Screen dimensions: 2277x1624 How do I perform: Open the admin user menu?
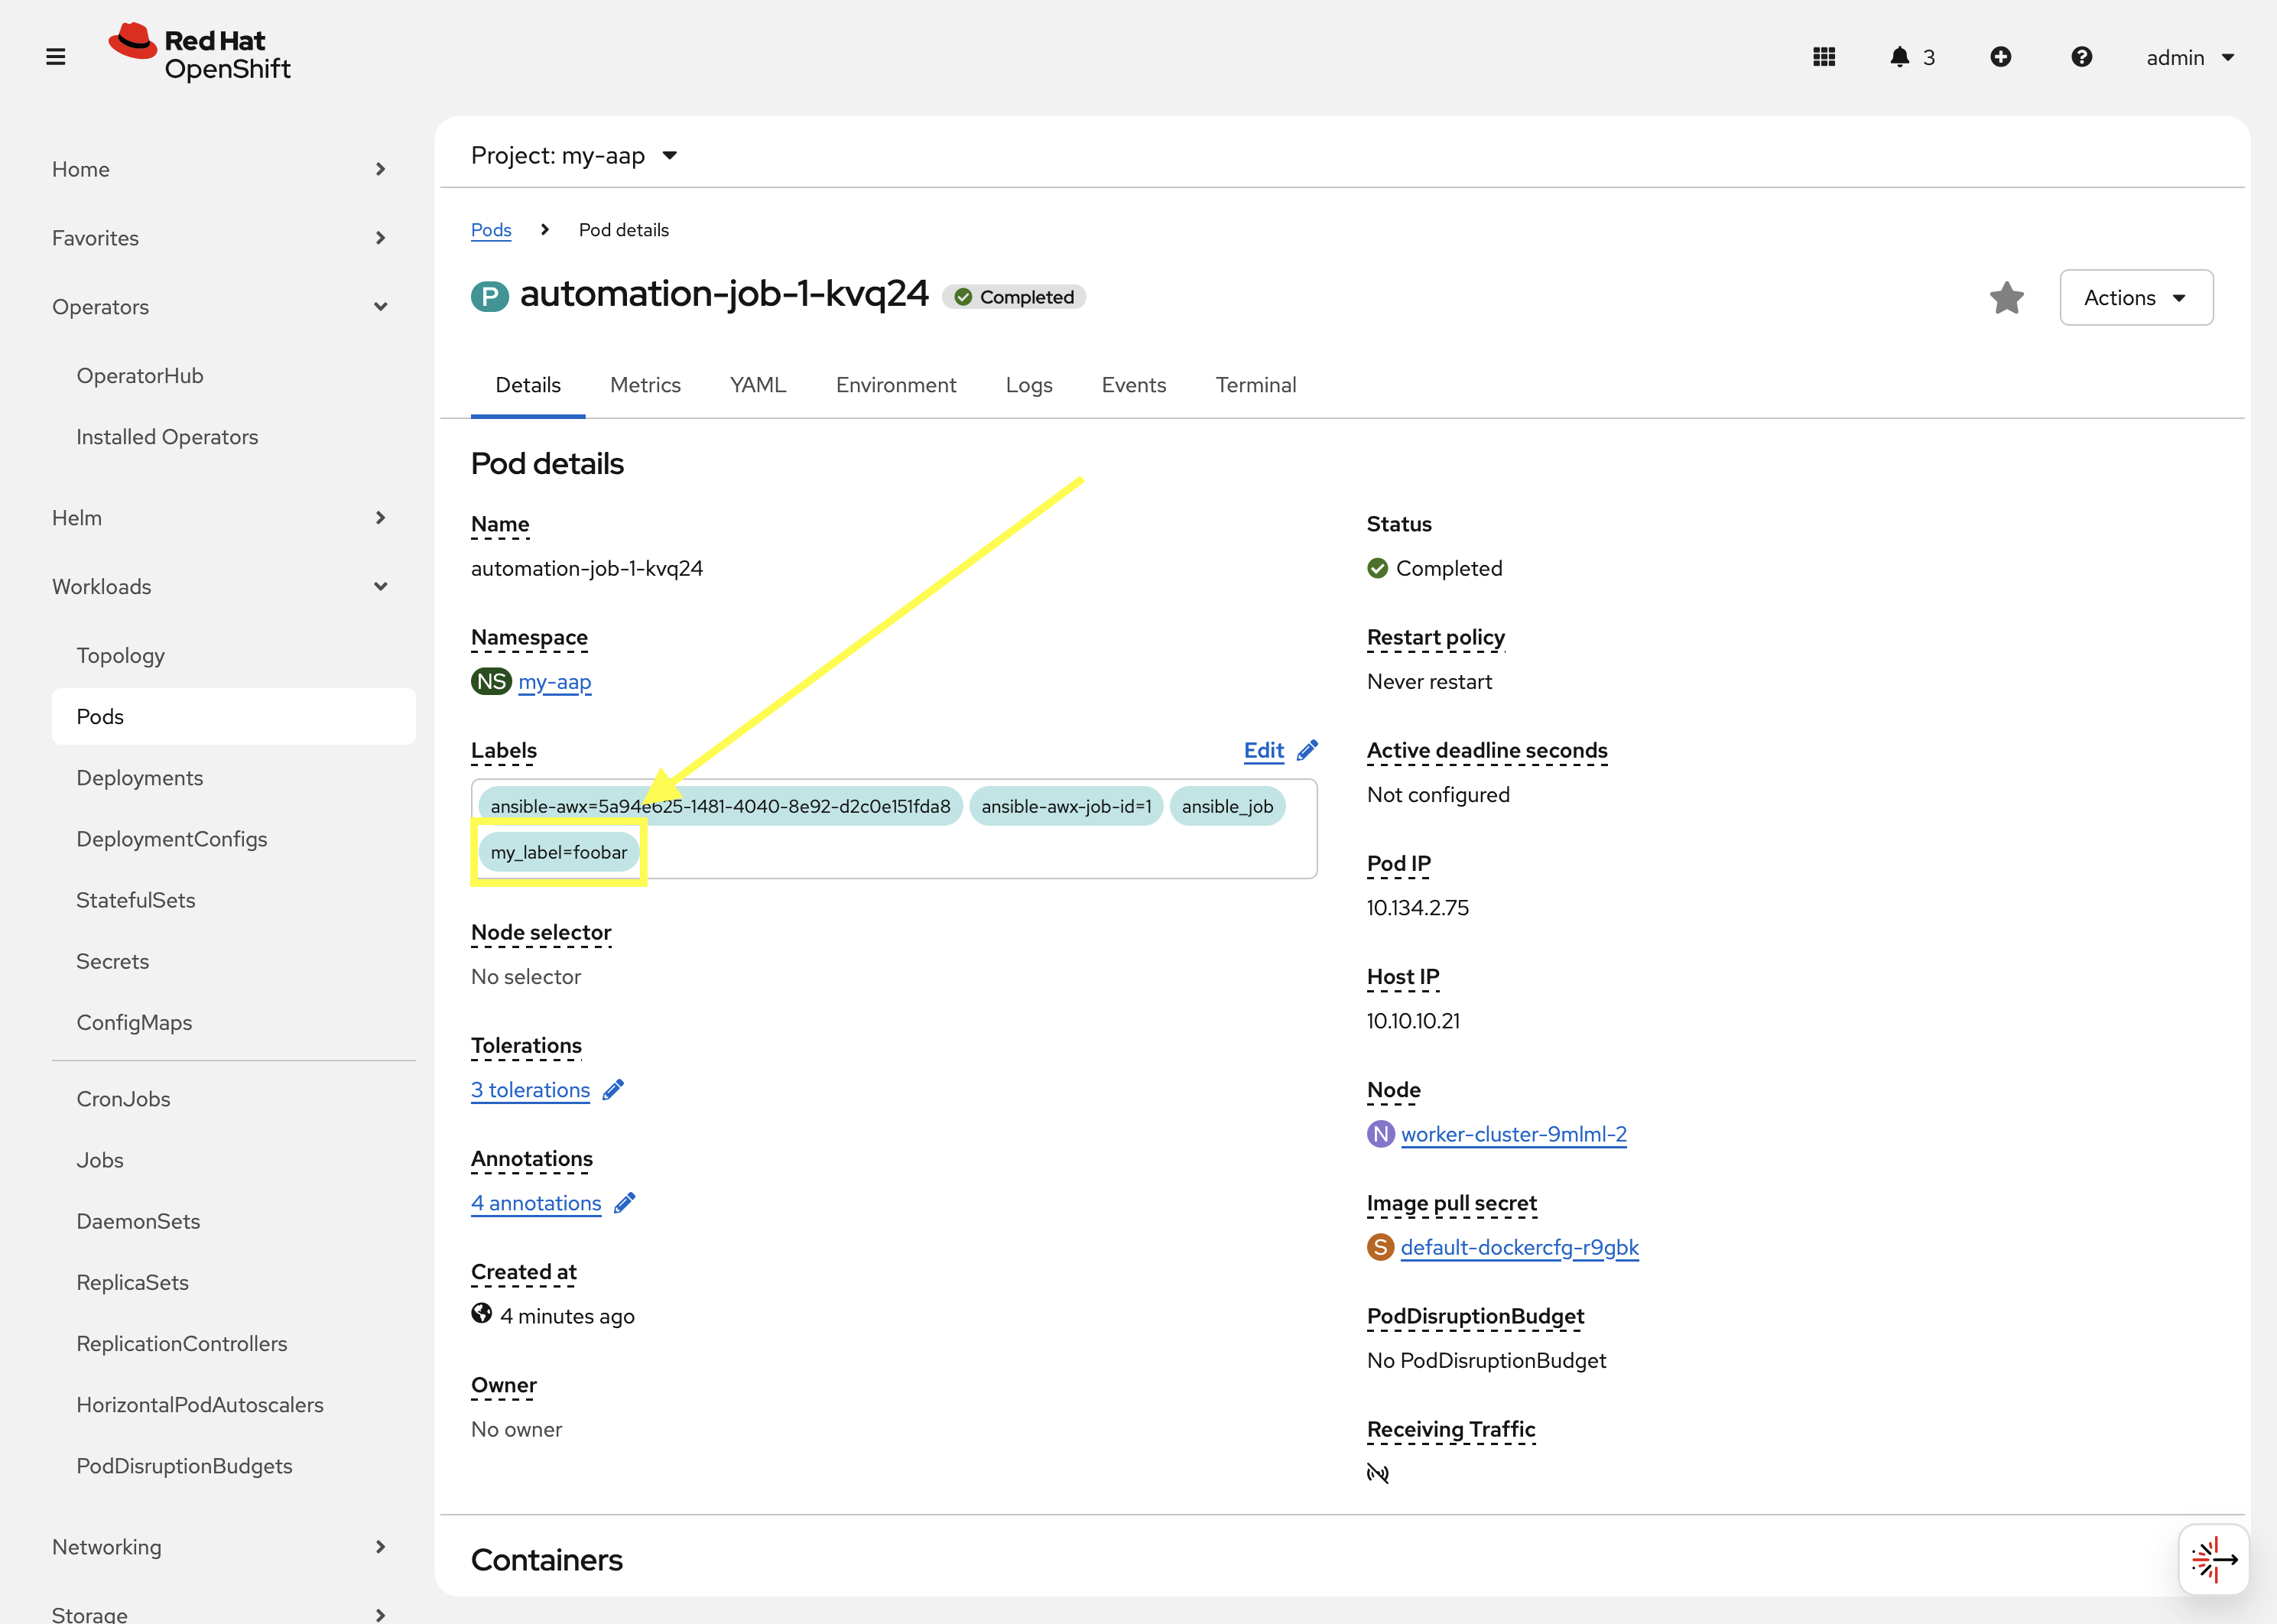[x=2189, y=57]
